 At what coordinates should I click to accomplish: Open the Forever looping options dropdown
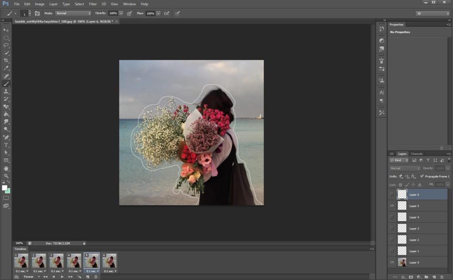[x=30, y=276]
